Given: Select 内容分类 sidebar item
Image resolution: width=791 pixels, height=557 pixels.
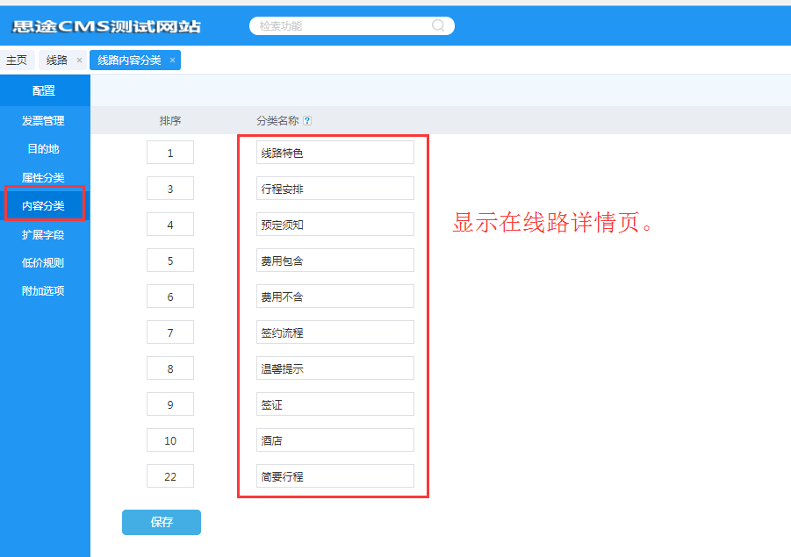Looking at the screenshot, I should [x=43, y=206].
